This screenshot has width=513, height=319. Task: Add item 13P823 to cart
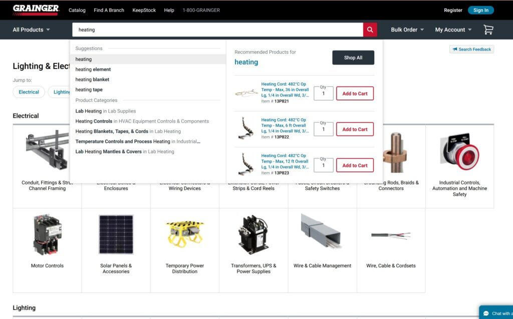355,165
